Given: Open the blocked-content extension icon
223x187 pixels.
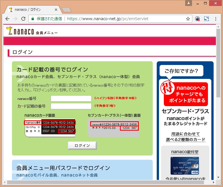Looking at the screenshot, I should [197, 19].
